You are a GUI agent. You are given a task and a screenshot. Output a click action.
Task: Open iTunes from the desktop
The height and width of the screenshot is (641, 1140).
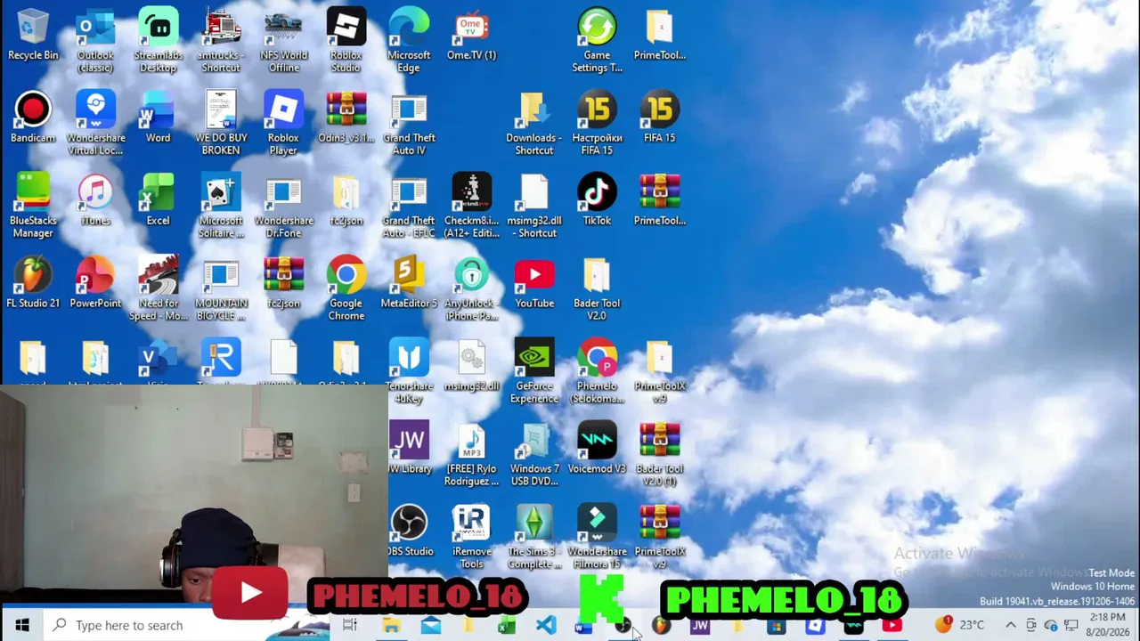tap(95, 201)
